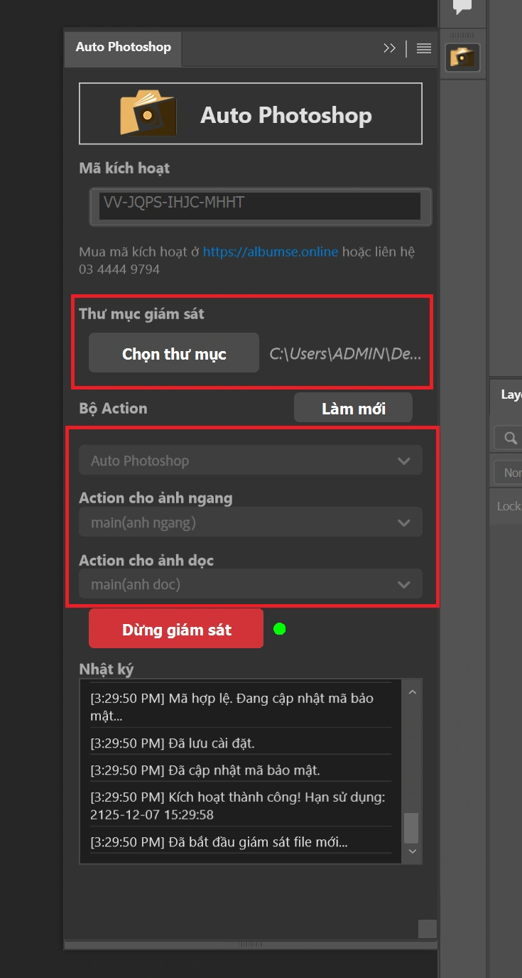Click the log scrollbar up arrow
The image size is (522, 978).
tap(412, 692)
